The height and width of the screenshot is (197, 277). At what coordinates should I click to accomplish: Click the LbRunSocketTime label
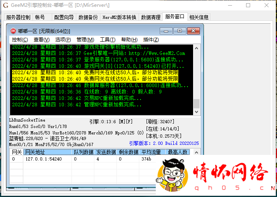(27, 120)
